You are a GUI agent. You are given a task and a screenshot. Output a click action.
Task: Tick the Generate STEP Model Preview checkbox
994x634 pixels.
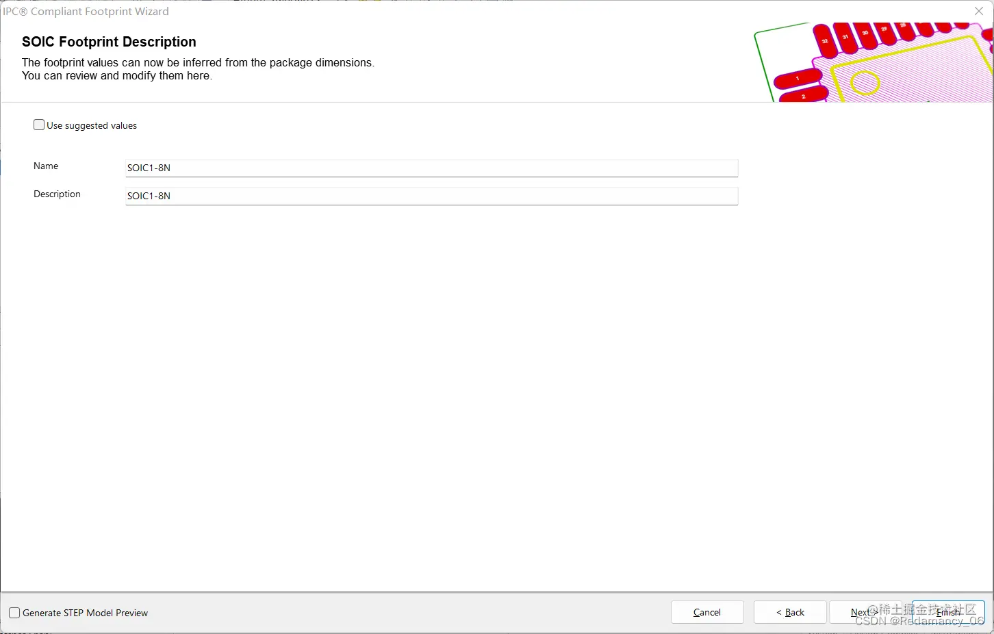14,613
